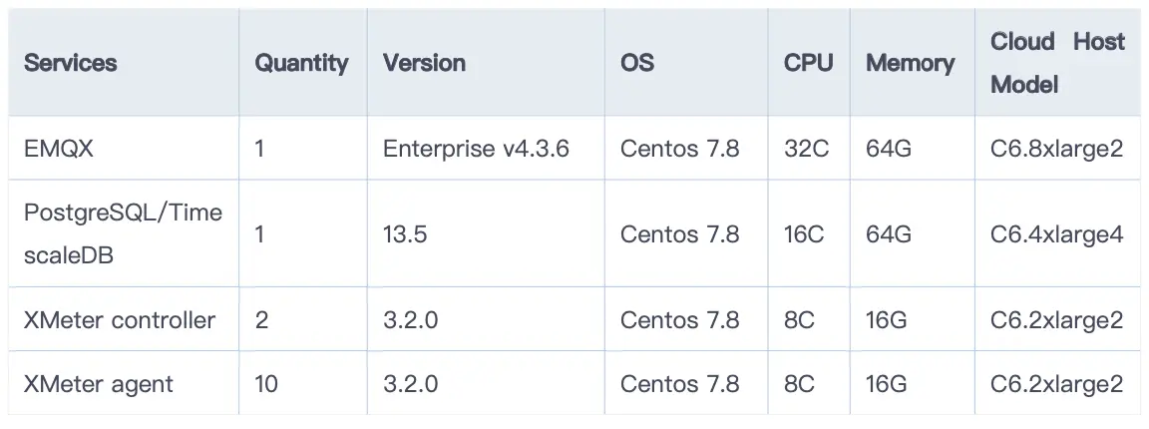Click the C6.4xlarge4 host model cell
Screen dimensions: 1149x429
[x=1056, y=234]
